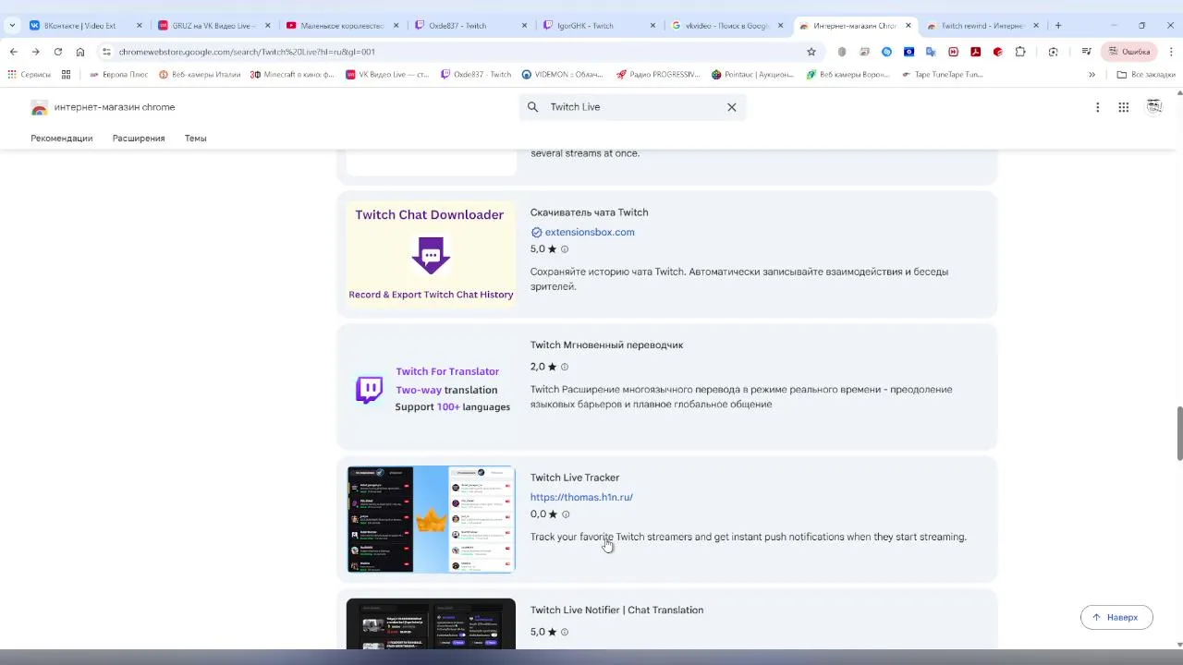Open the Рекомендации section

point(62,139)
